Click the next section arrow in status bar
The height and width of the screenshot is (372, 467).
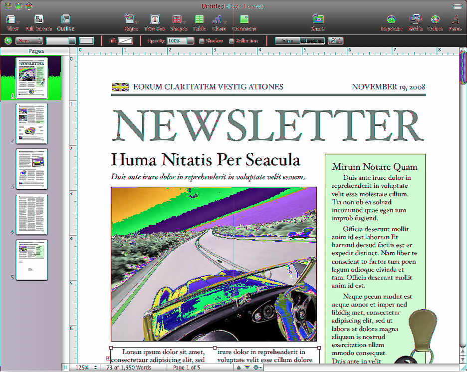pos(247,368)
